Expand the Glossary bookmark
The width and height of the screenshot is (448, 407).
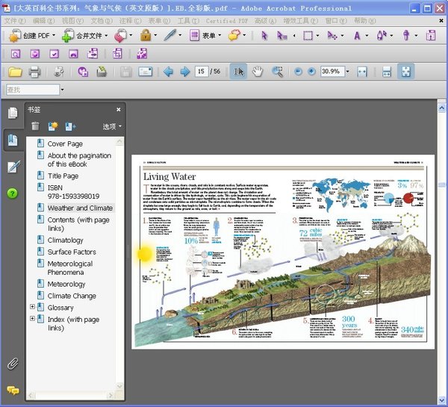click(x=32, y=307)
